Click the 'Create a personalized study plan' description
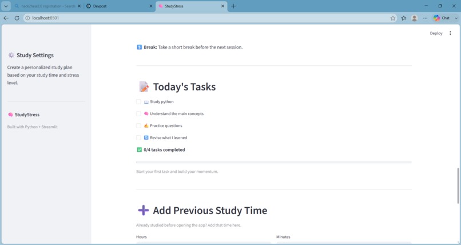Viewport: 461px width, 245px height. click(43, 75)
